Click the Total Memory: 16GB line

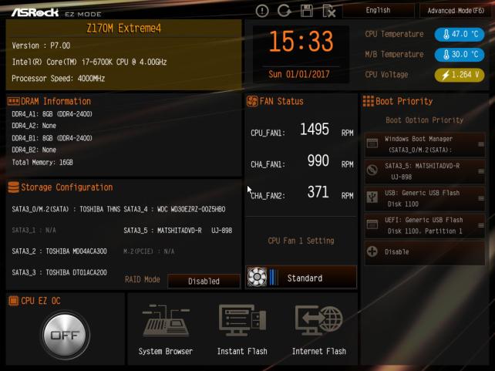[42, 162]
